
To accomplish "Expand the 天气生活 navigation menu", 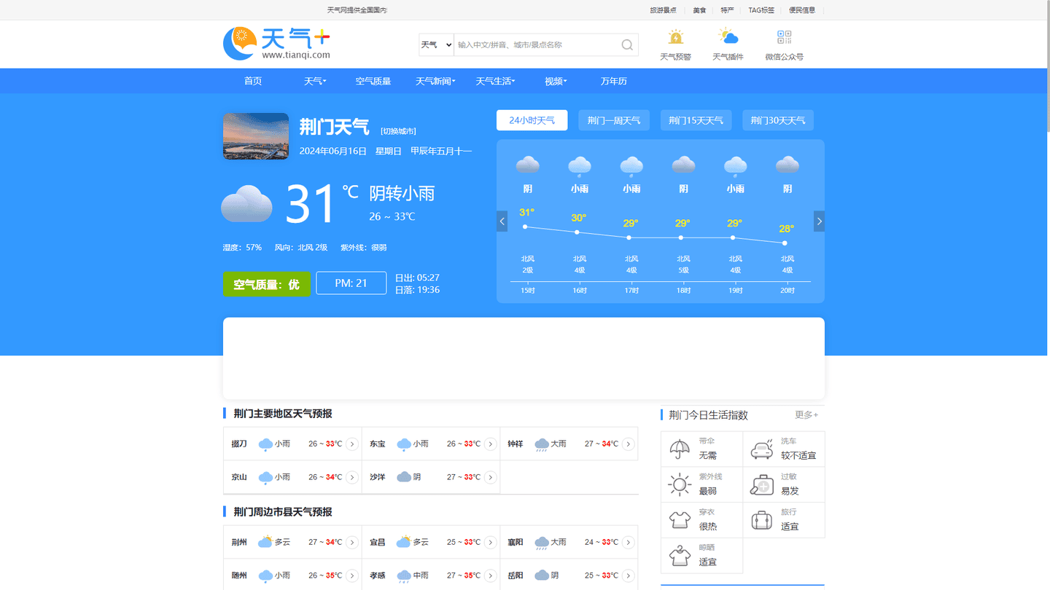I will click(x=495, y=81).
